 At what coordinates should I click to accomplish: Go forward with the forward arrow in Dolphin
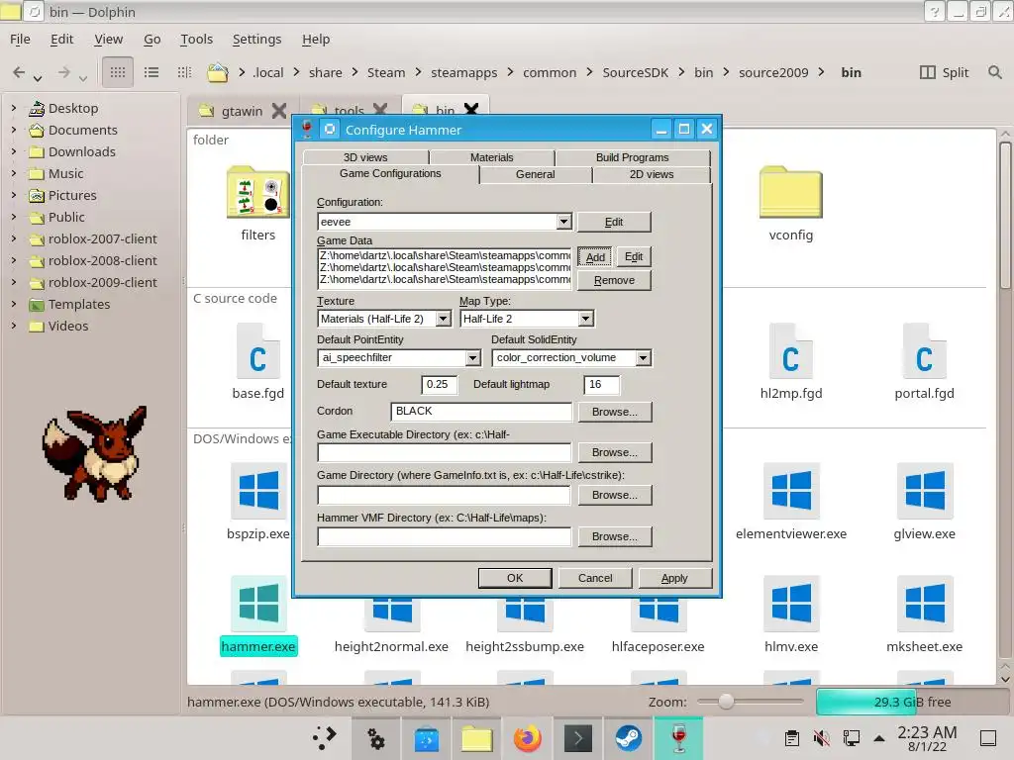[x=63, y=72]
